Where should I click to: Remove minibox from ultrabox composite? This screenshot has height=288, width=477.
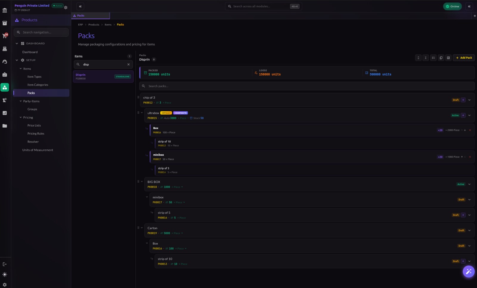click(470, 157)
